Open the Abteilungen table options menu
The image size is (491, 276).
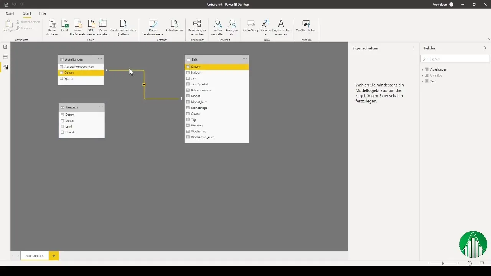click(100, 59)
